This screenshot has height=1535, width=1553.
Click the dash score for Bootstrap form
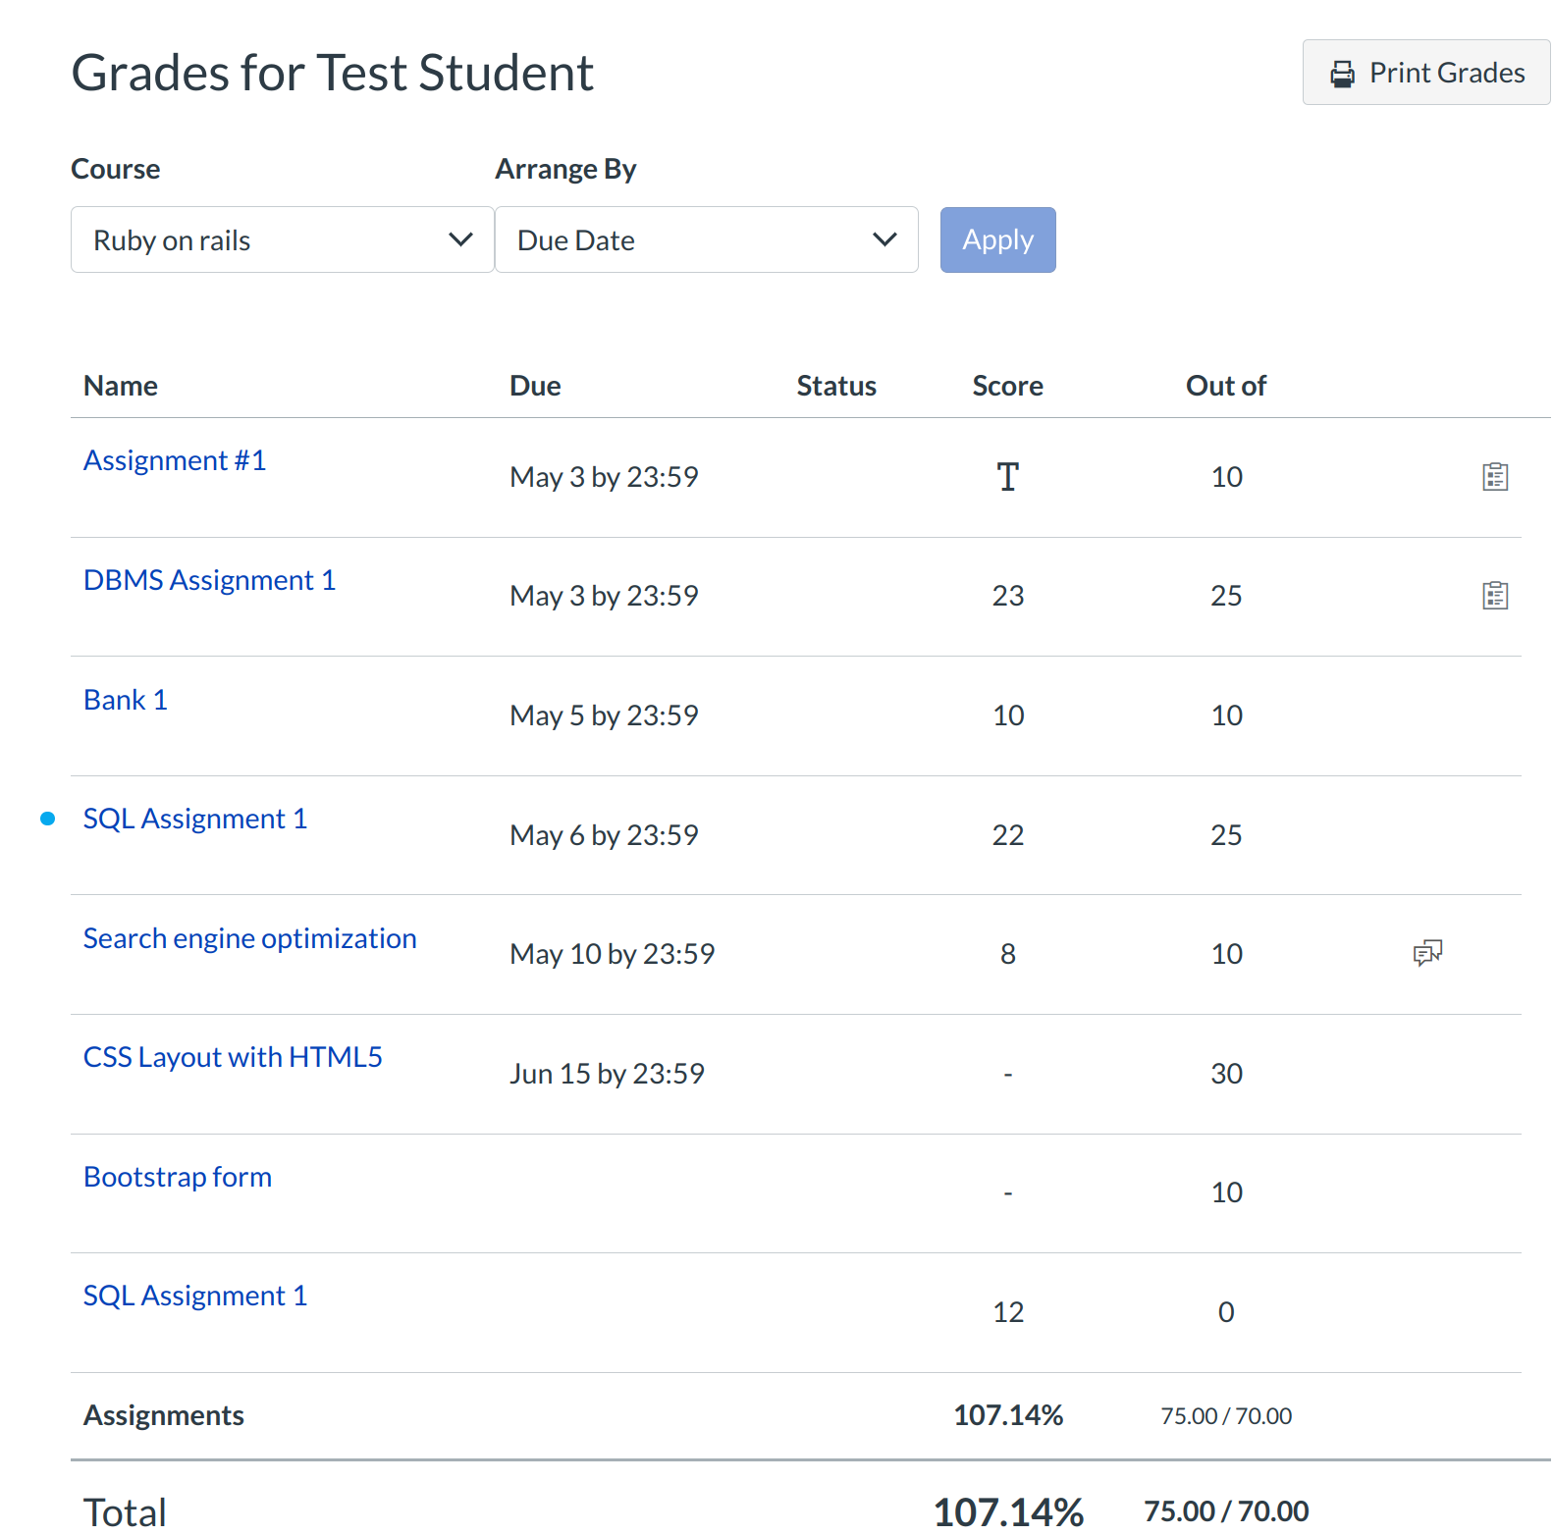(x=1007, y=1192)
